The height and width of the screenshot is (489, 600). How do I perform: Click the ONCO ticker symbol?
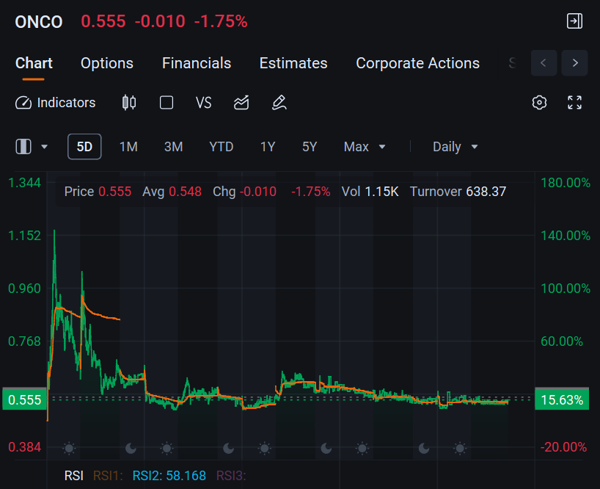[39, 22]
